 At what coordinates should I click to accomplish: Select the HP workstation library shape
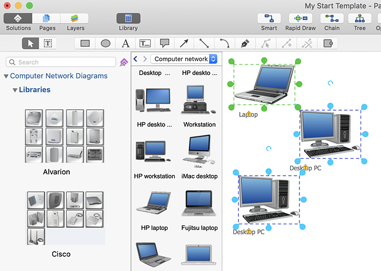pyautogui.click(x=154, y=151)
